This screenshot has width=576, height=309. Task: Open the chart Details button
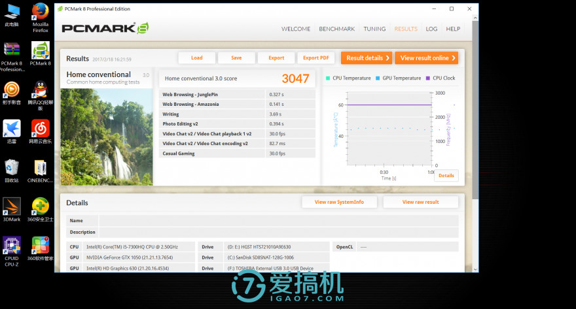pos(446,176)
